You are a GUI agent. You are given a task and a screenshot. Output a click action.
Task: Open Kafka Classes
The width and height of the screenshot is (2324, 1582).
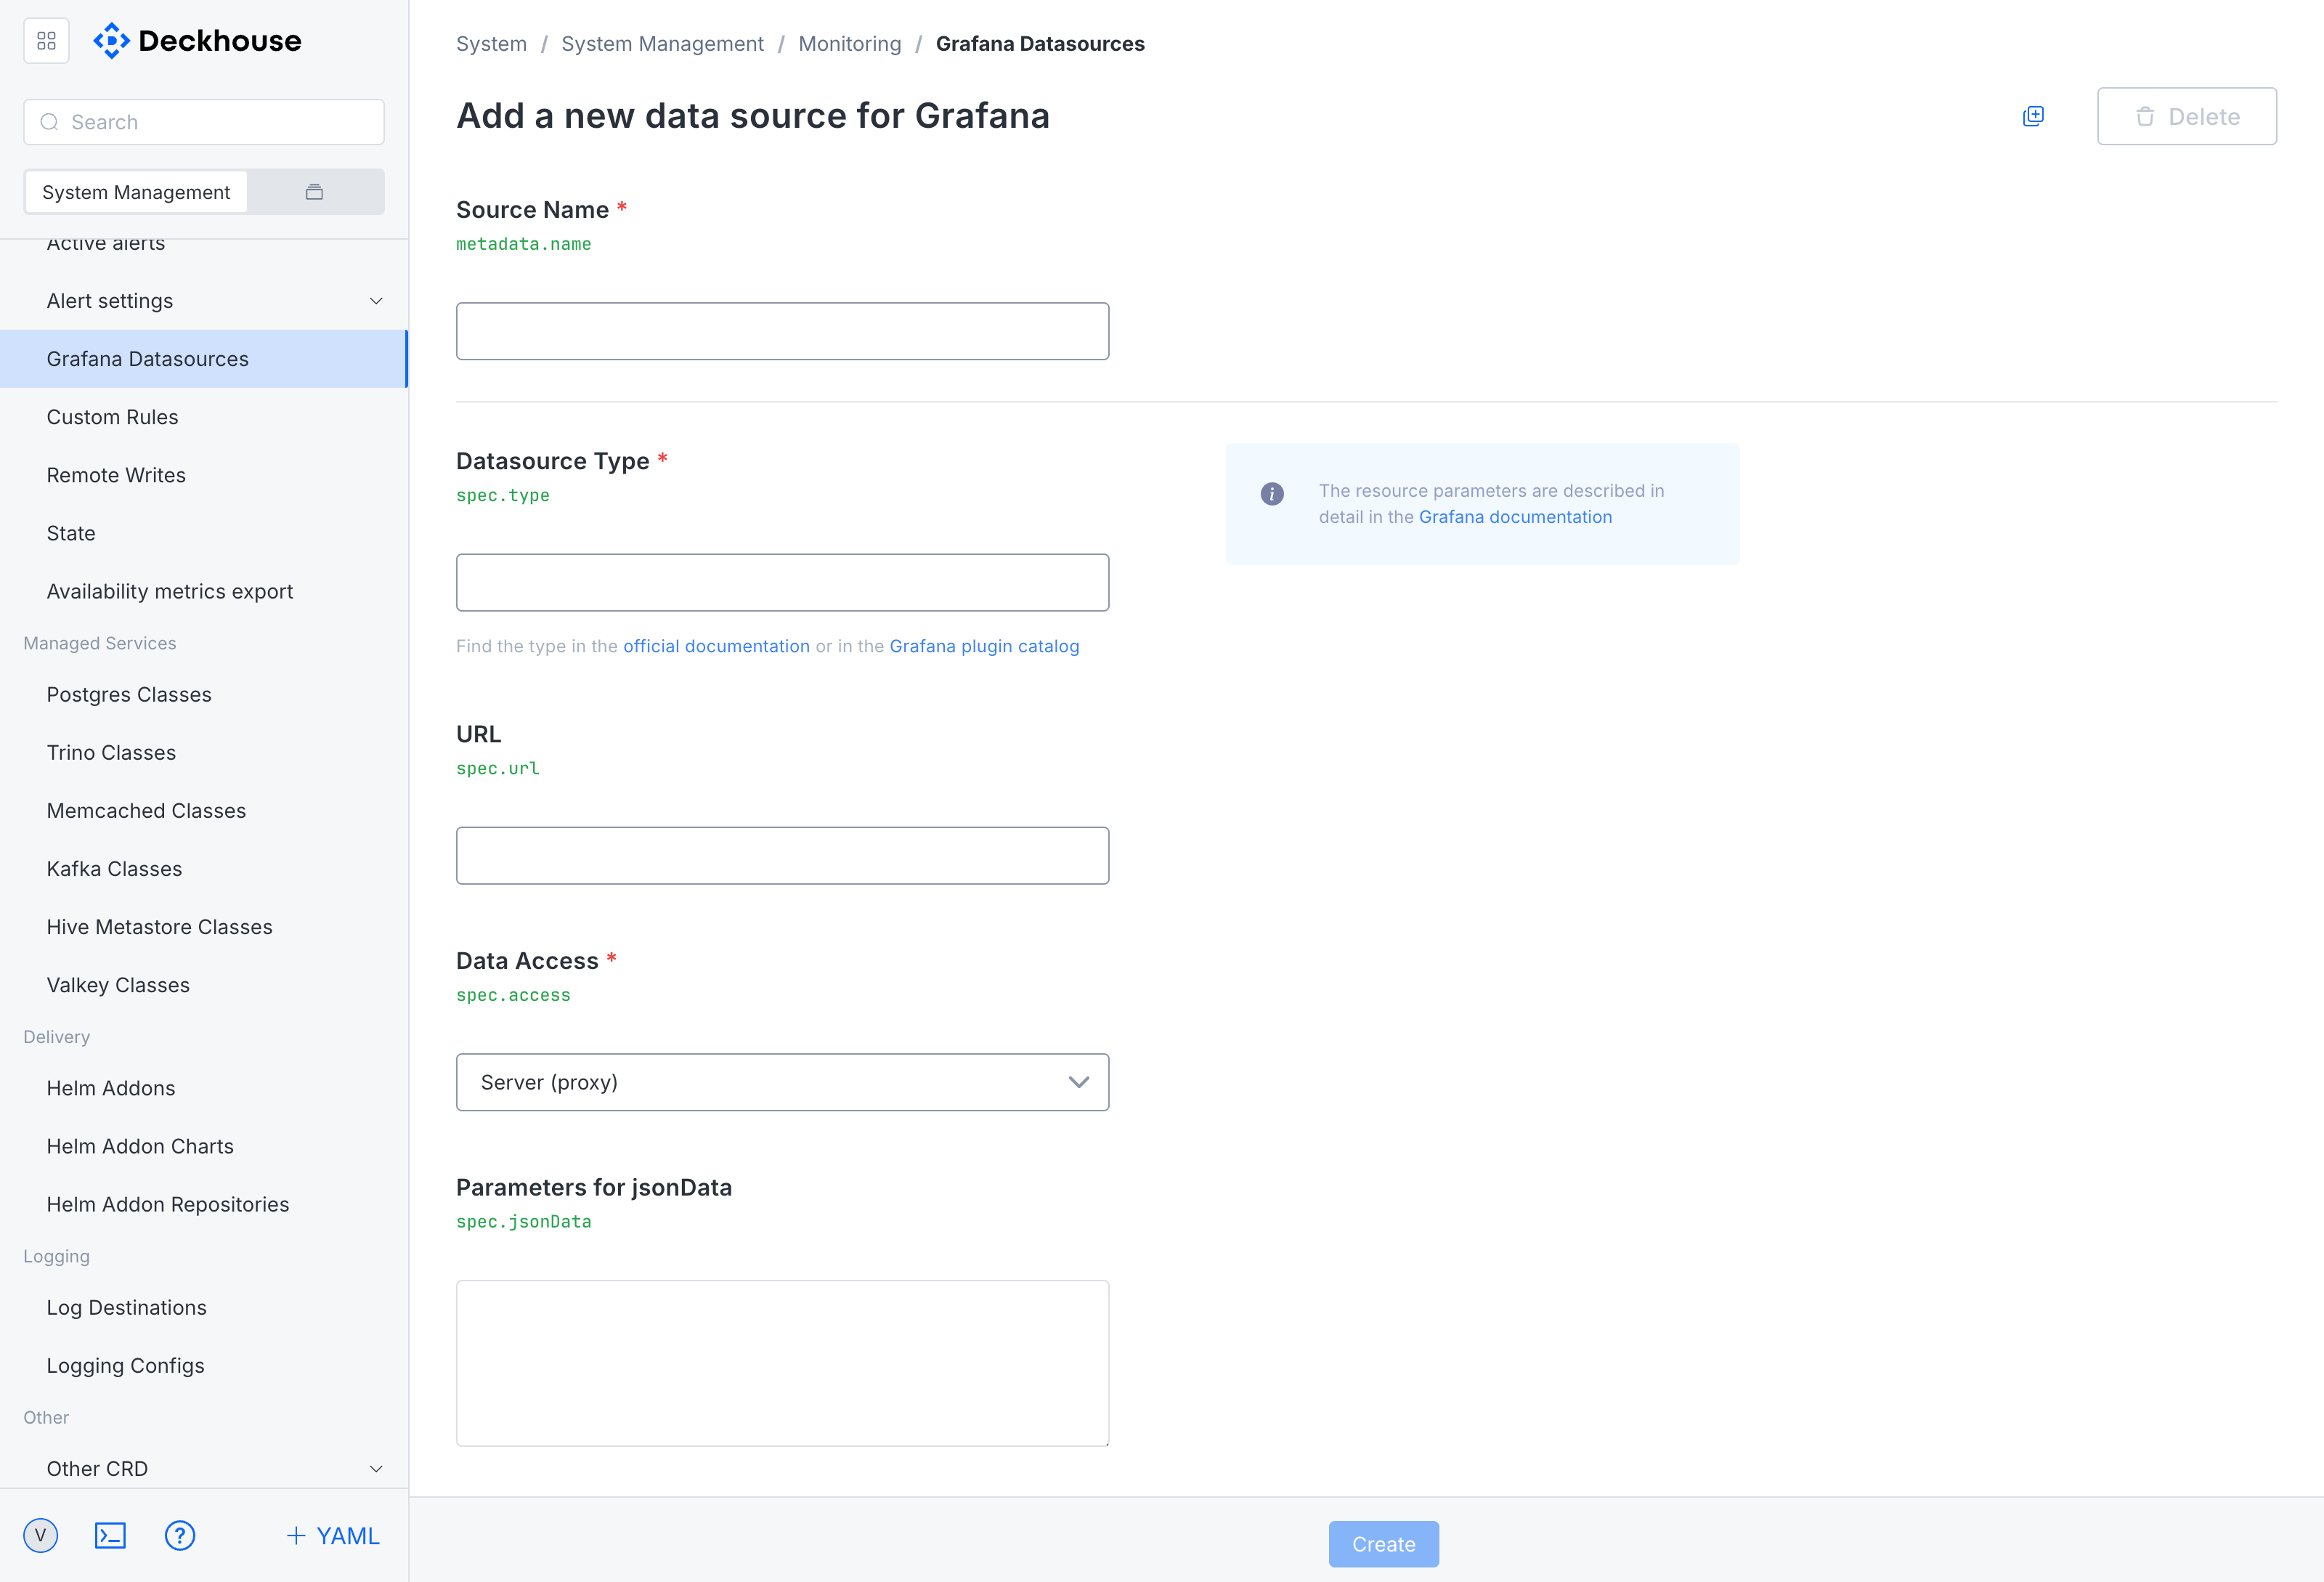[x=204, y=868]
